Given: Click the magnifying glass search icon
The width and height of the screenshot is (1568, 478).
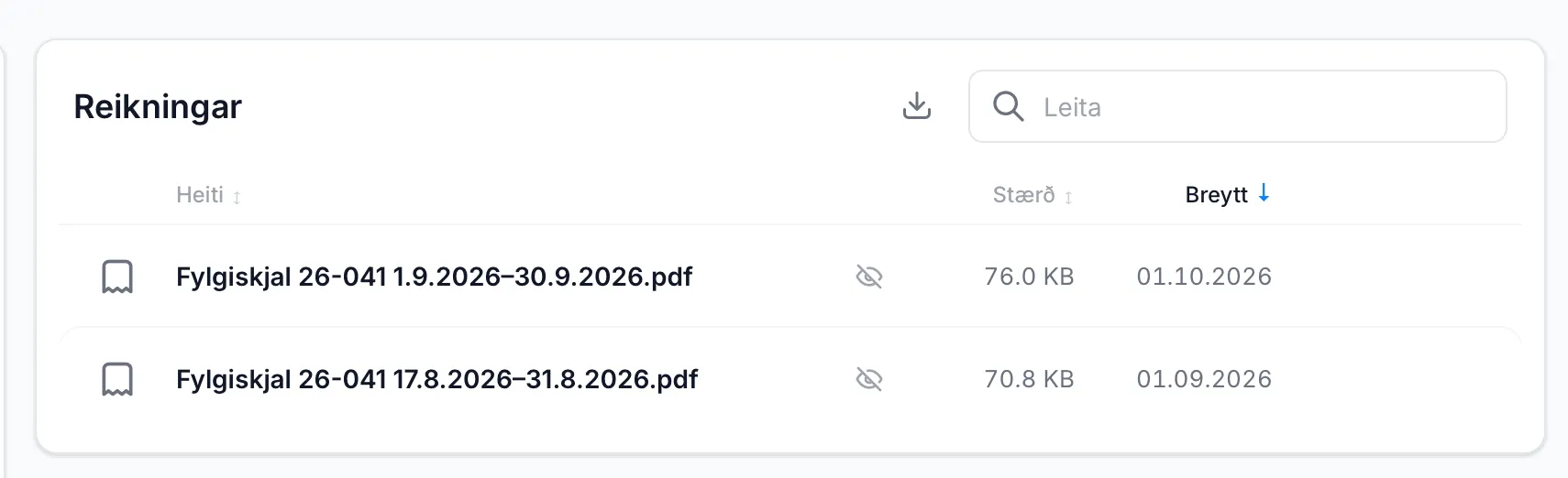Looking at the screenshot, I should pos(1008,106).
